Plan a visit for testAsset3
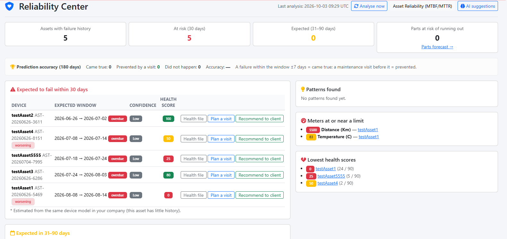Viewport: 507px width, 239px height. click(221, 175)
